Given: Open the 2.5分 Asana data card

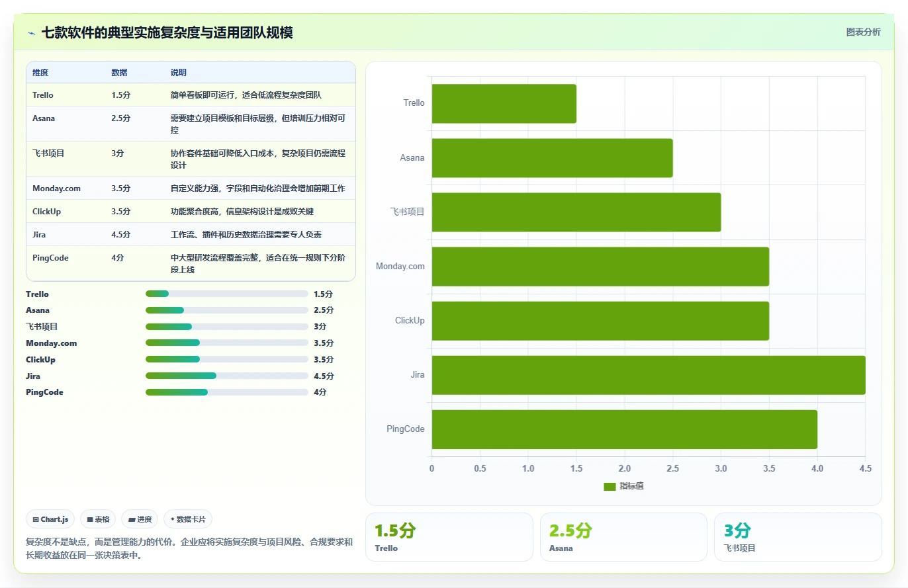Looking at the screenshot, I should 623,537.
